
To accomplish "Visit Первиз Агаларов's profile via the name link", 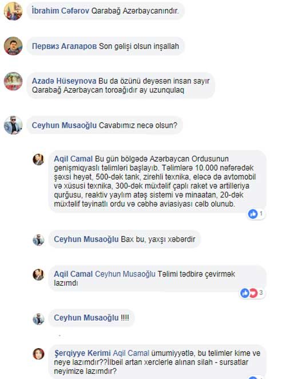I will [64, 46].
